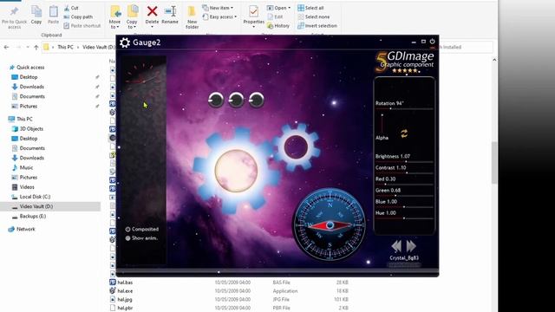Adjust the Rotation slider
555x312 pixels.
pyautogui.click(x=404, y=109)
